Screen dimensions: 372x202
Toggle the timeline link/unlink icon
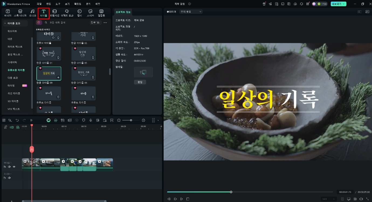5,127
